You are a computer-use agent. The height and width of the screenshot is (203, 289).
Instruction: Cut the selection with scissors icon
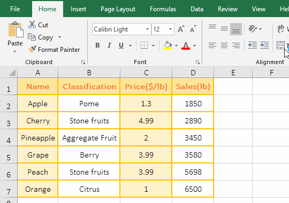(x=39, y=25)
